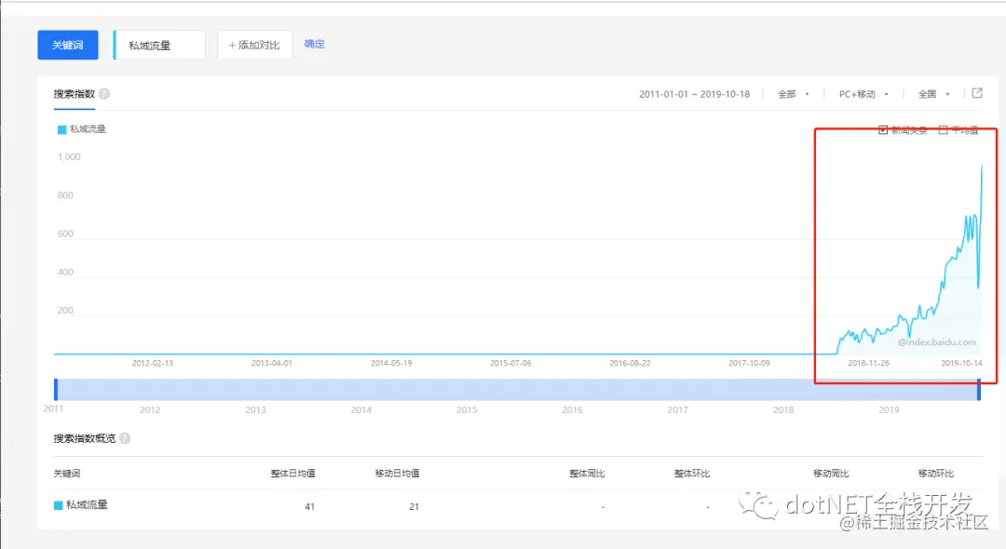Click the 2019-10-14 x-axis date label
This screenshot has width=1006, height=549.
tap(961, 363)
